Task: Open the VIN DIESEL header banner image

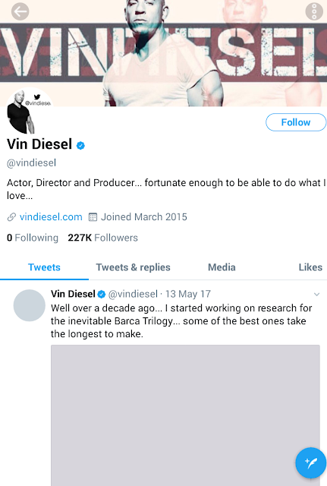Action: pyautogui.click(x=164, y=53)
